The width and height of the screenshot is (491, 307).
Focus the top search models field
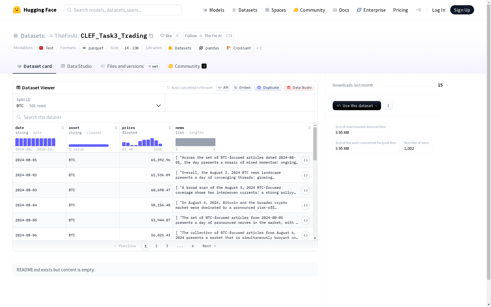coord(123,10)
